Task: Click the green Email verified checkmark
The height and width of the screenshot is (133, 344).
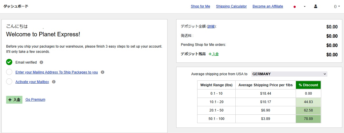Action: [x=9, y=62]
